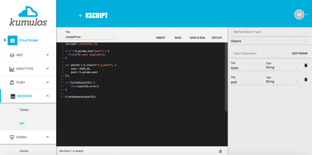Delete the token parameter with trash icon

[306, 65]
